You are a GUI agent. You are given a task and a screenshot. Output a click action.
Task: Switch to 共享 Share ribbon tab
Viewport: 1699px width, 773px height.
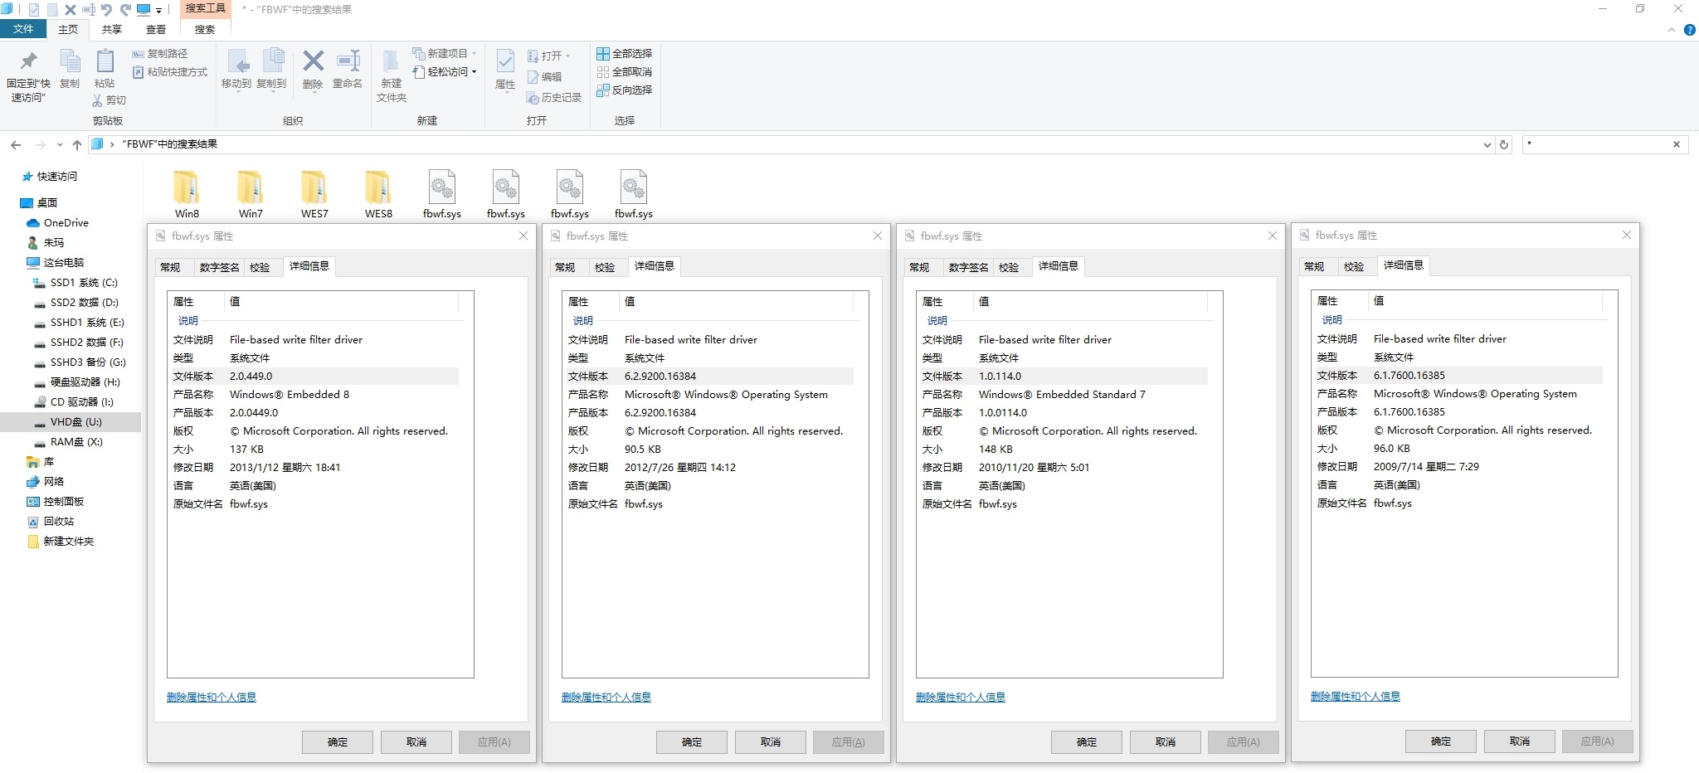pyautogui.click(x=112, y=29)
